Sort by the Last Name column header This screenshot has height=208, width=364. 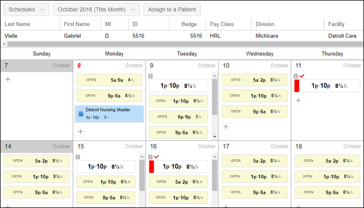coord(17,24)
